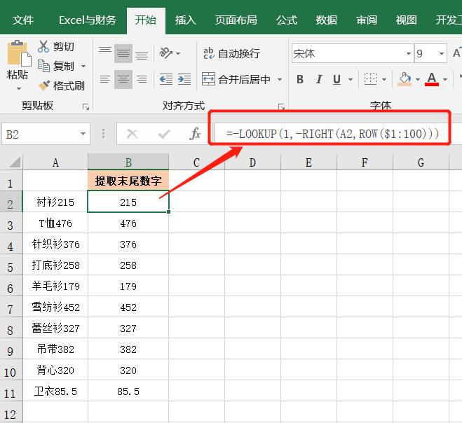Apply red font color
The width and height of the screenshot is (462, 423).
(432, 79)
